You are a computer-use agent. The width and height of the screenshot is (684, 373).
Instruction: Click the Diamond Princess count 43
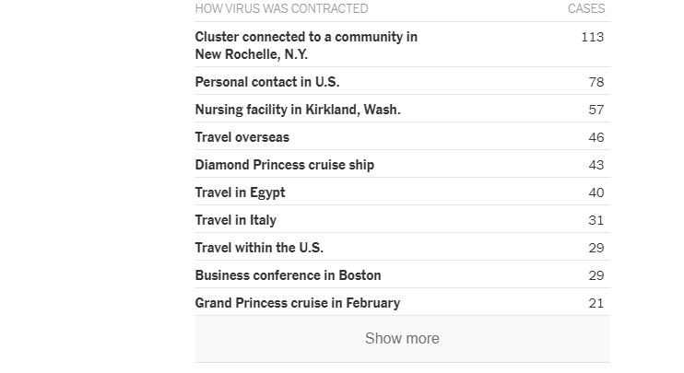tap(596, 165)
